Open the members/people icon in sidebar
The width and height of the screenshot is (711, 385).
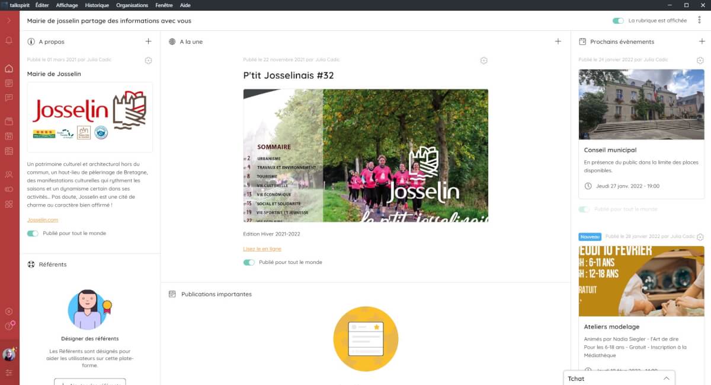[9, 174]
